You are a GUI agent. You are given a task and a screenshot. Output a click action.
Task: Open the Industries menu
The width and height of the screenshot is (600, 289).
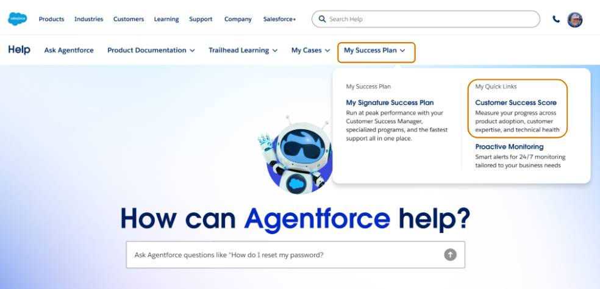[x=89, y=19]
